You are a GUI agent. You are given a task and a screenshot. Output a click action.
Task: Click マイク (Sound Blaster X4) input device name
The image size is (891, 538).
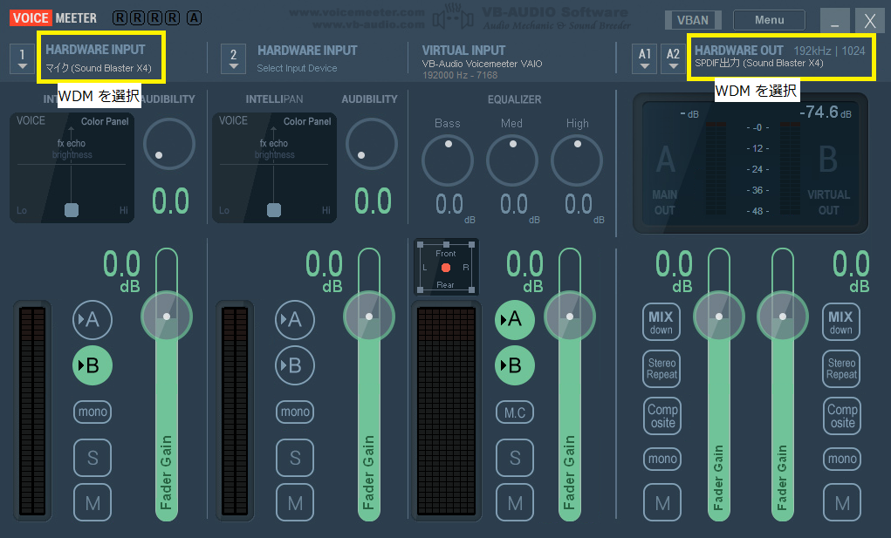99,68
